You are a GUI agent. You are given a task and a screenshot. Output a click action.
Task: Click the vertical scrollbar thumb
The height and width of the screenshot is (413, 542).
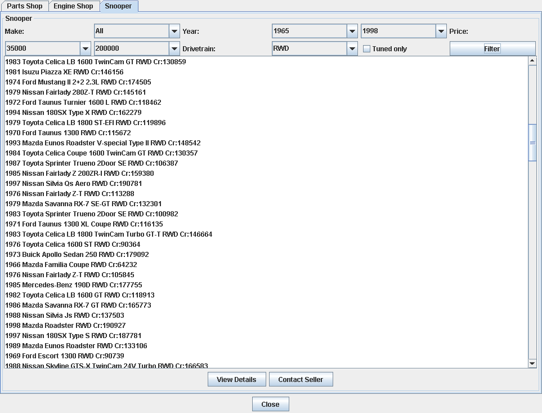[x=532, y=143]
